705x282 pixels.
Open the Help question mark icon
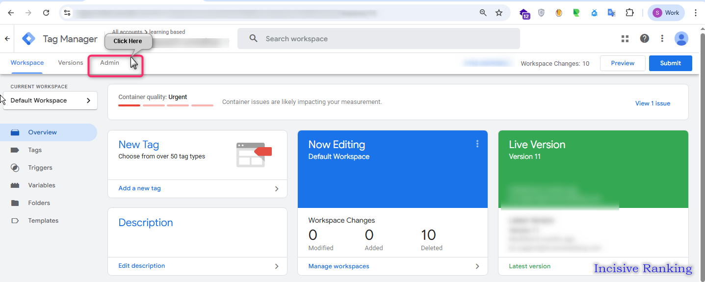pyautogui.click(x=645, y=38)
